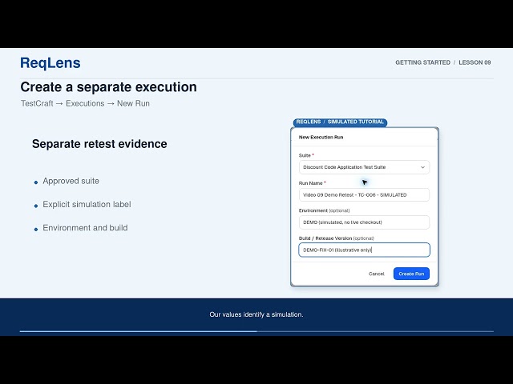Open the Suite dropdown
Screen dimensions: 513x384
[x=364, y=167]
